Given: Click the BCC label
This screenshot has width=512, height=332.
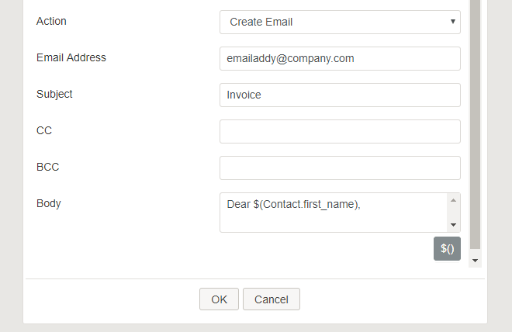Looking at the screenshot, I should click(x=47, y=167).
